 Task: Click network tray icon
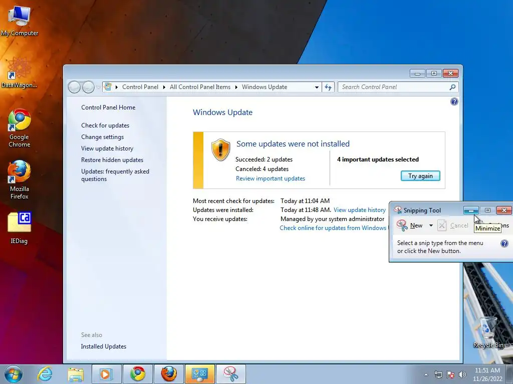tap(438, 374)
